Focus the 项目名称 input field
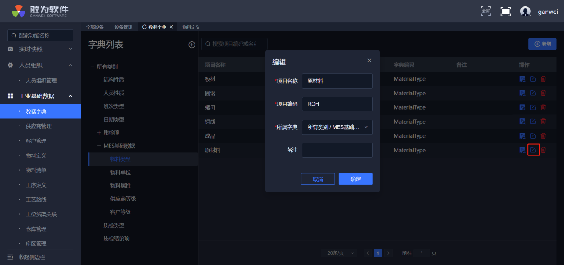Viewport: 564px width, 265px height. (337, 81)
